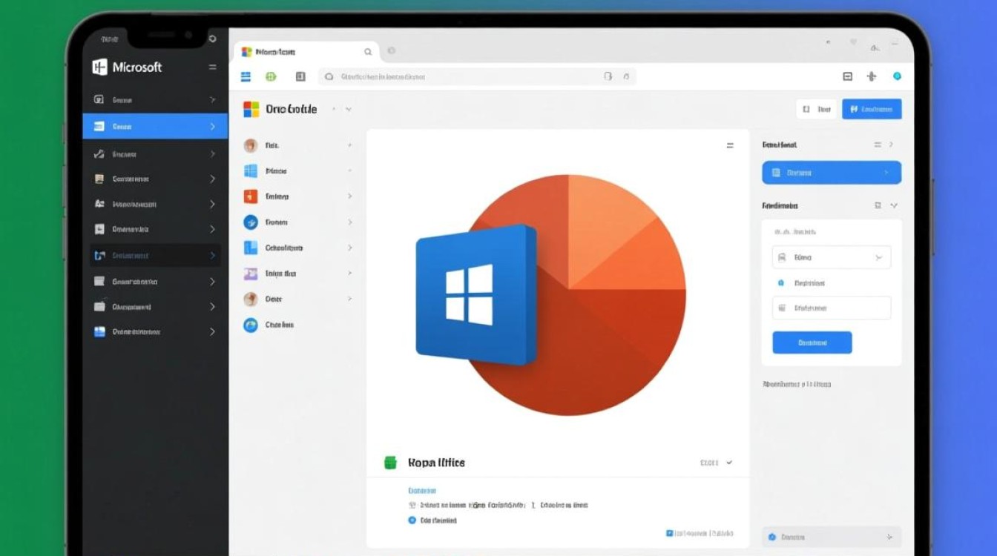The width and height of the screenshot is (997, 556).
Task: Click the blue link text below the green icon
Action: [x=422, y=491]
